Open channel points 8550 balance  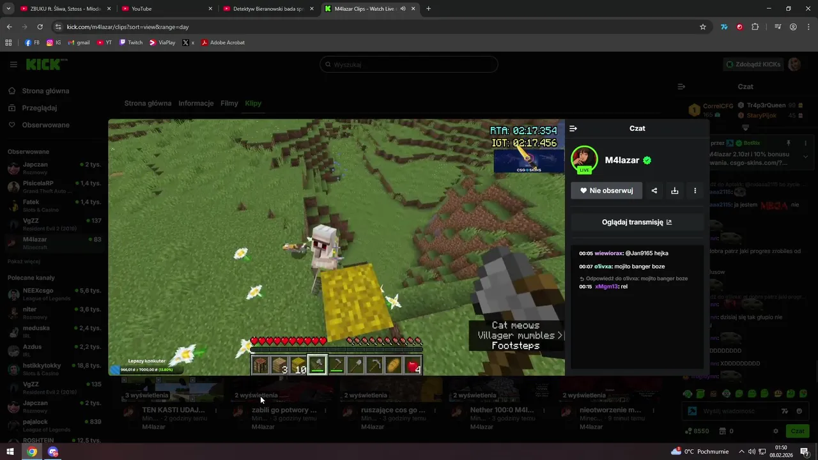pos(697,431)
